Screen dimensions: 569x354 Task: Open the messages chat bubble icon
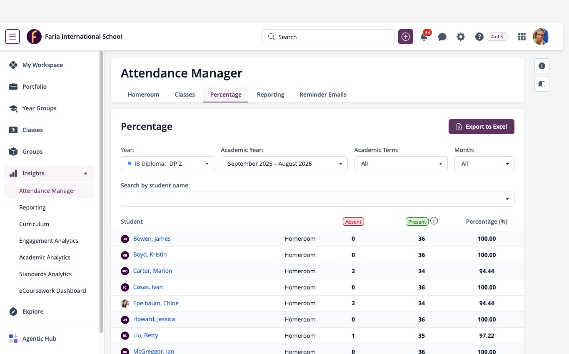pos(442,37)
